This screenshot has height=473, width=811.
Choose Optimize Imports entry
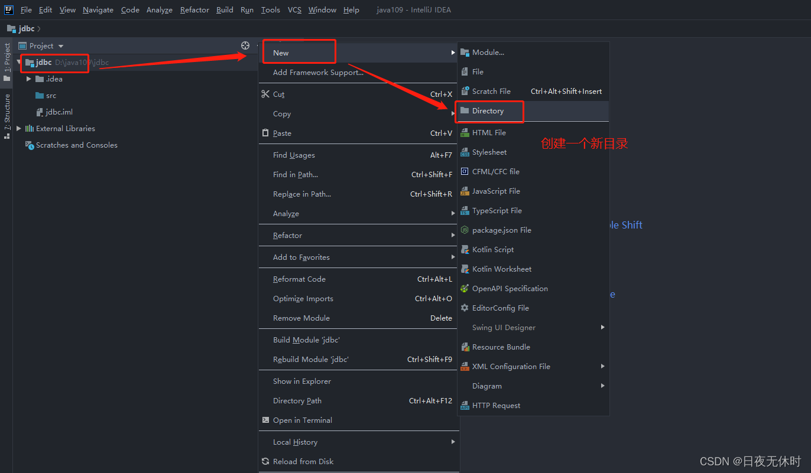coord(359,298)
